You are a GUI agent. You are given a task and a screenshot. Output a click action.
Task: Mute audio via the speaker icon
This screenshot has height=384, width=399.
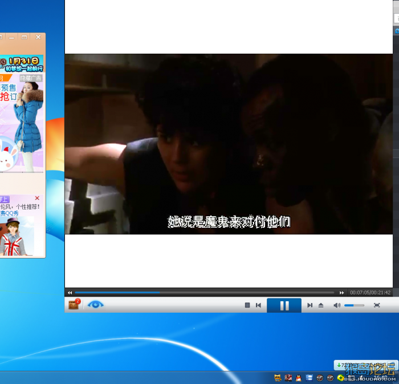pos(337,305)
